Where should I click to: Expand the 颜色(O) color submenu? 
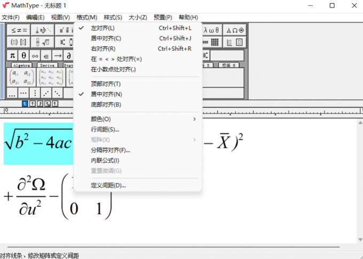138,119
